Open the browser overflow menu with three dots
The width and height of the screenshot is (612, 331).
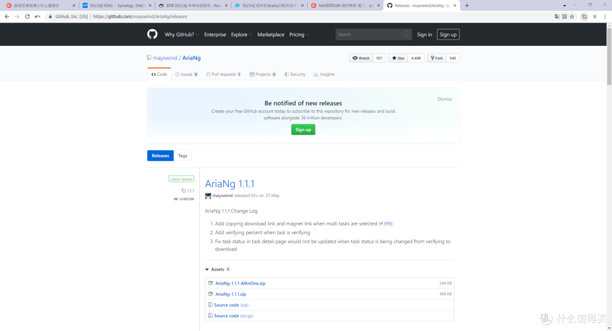(604, 16)
